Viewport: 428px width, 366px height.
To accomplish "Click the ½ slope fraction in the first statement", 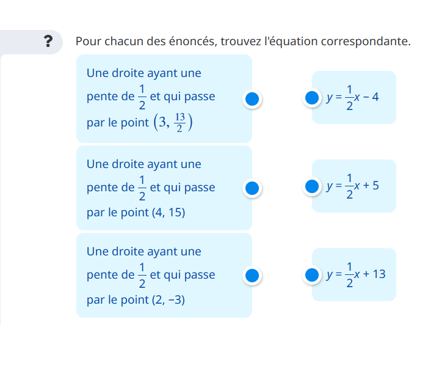I will click(x=142, y=98).
